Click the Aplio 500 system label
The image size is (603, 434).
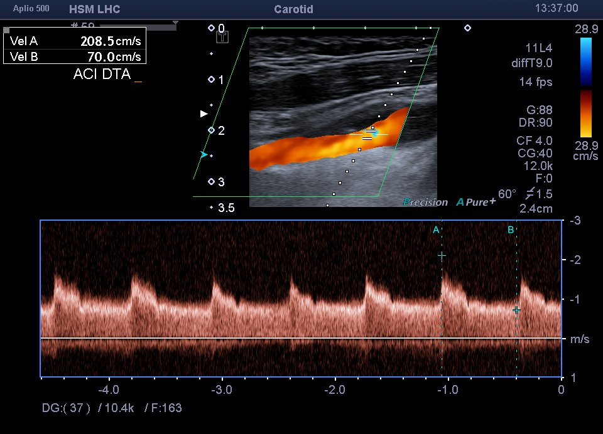point(31,8)
